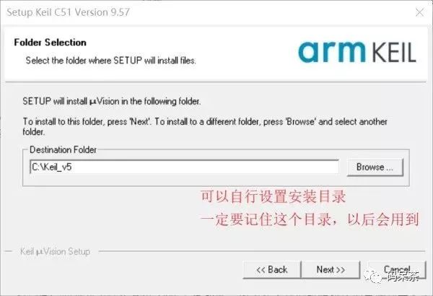The width and height of the screenshot is (433, 296).
Task: Click the Setup Keil C51 Version title bar
Action: click(68, 12)
